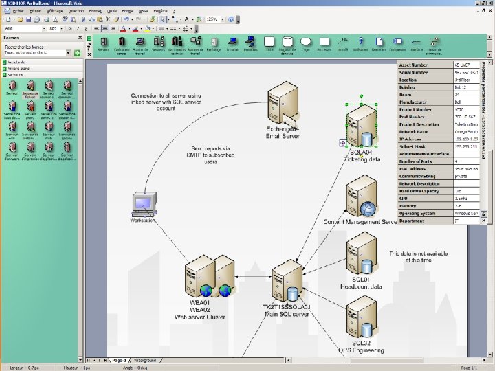This screenshot has height=371, width=495.
Task: Apply line color pencil swatch
Action: click(x=135, y=29)
